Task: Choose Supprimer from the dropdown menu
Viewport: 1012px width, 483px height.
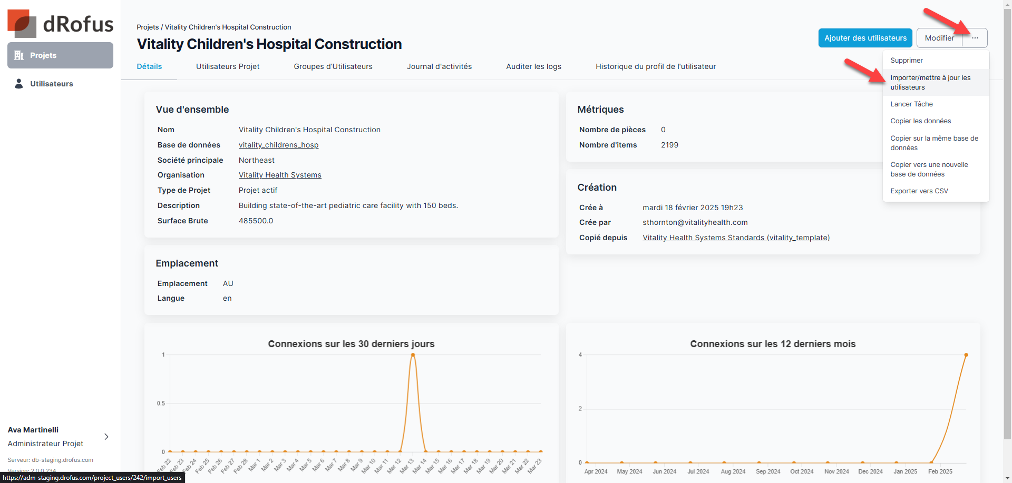Action: point(906,61)
